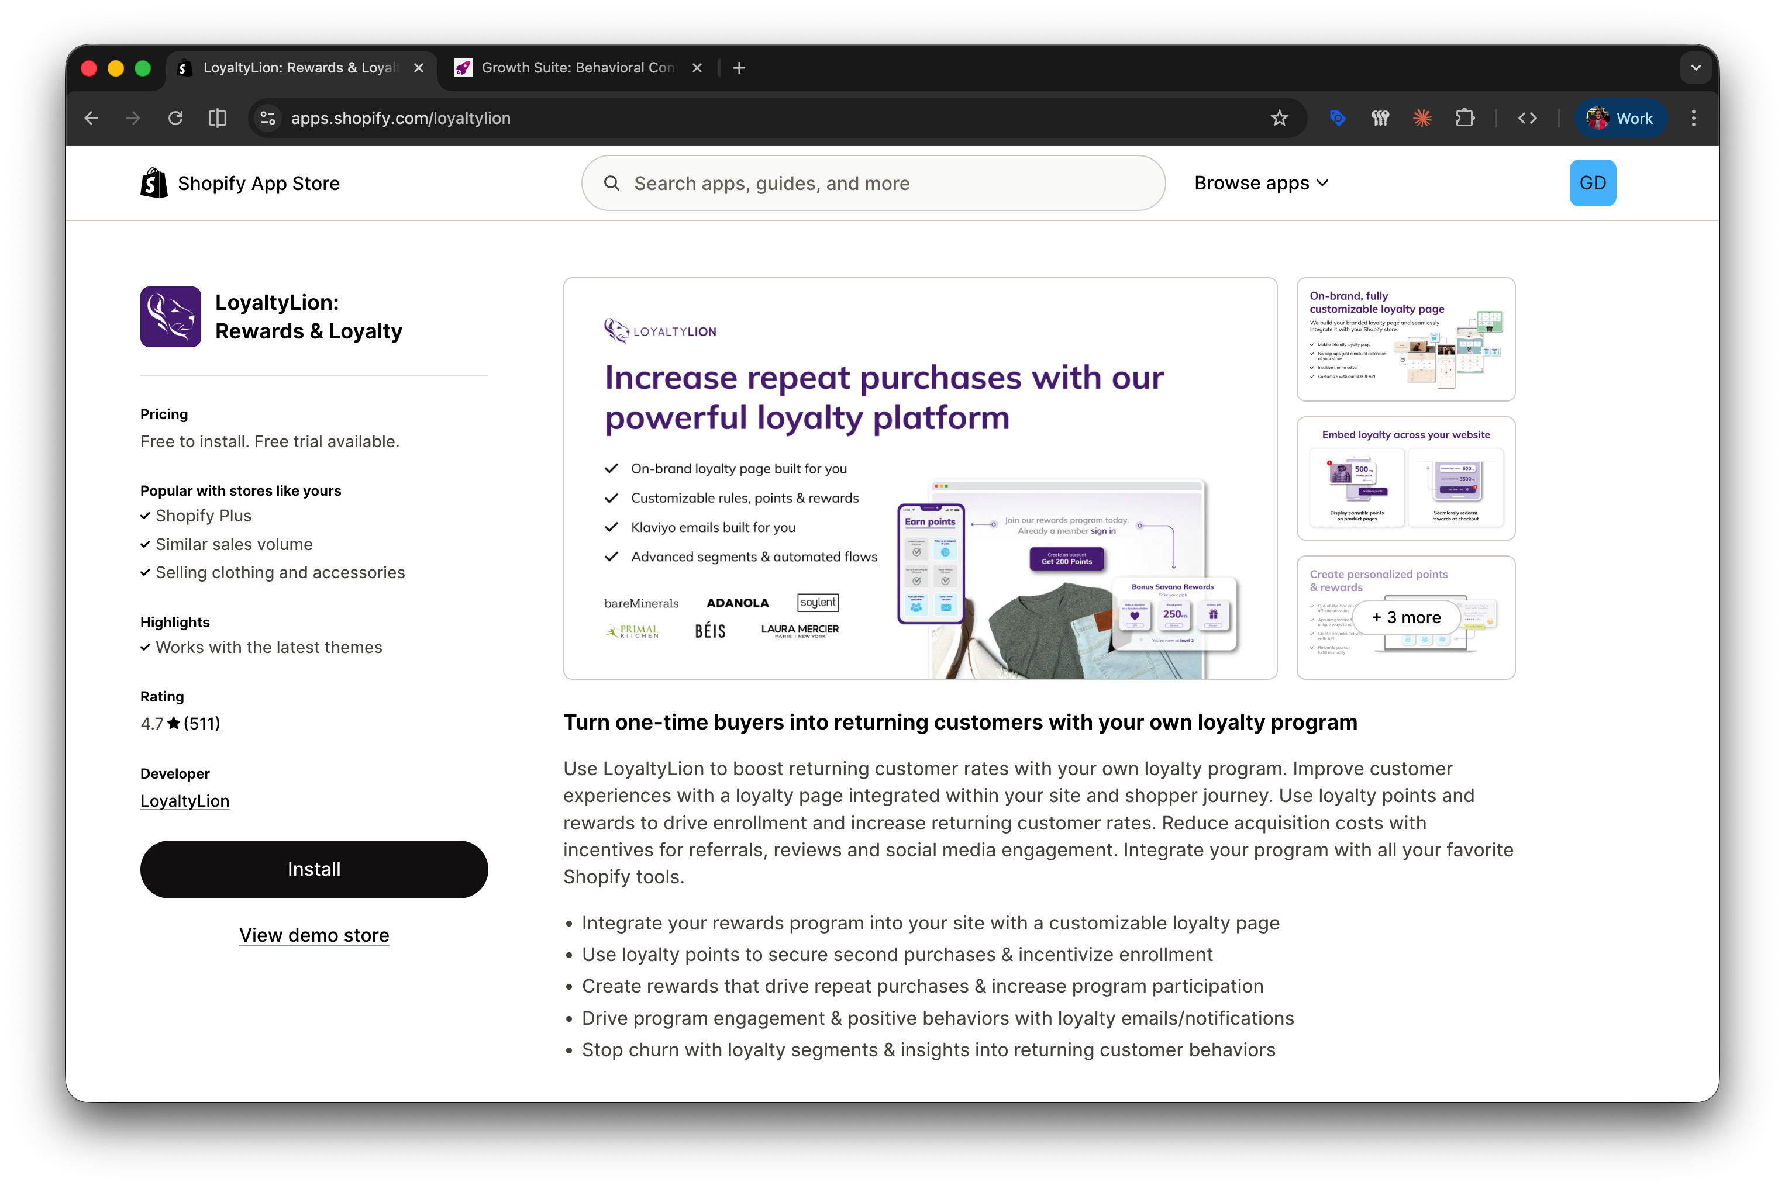Open the side panel icon
Viewport: 1785px width, 1189px height.
(x=218, y=118)
